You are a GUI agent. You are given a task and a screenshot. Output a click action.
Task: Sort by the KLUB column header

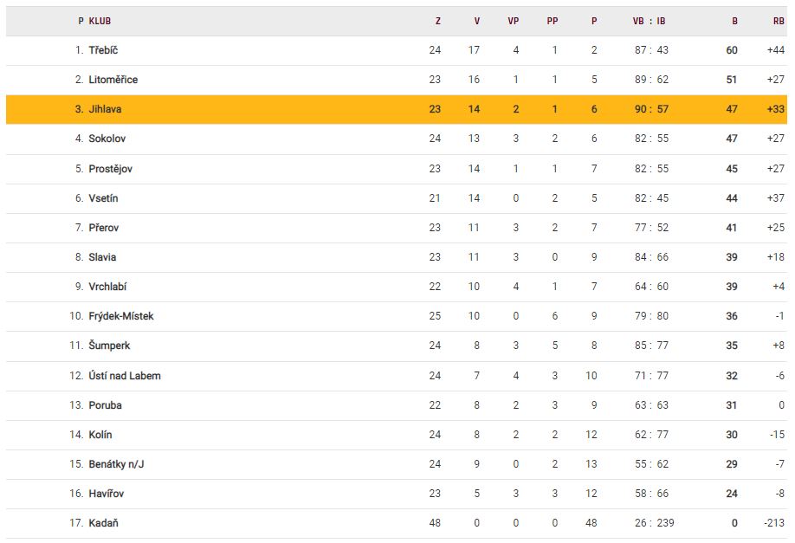[100, 21]
